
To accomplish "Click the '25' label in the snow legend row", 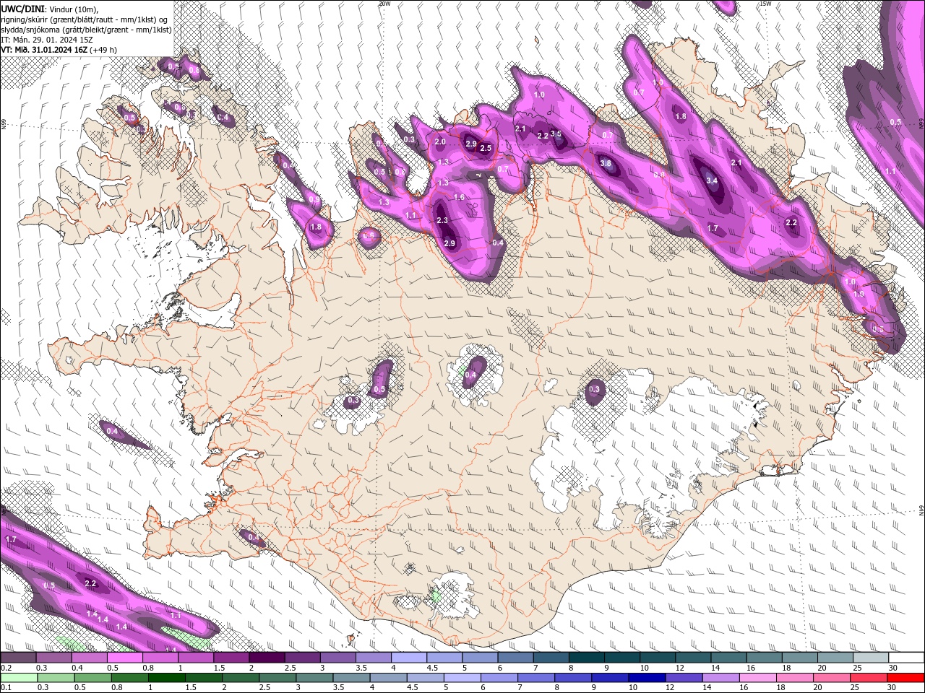I will tap(857, 668).
